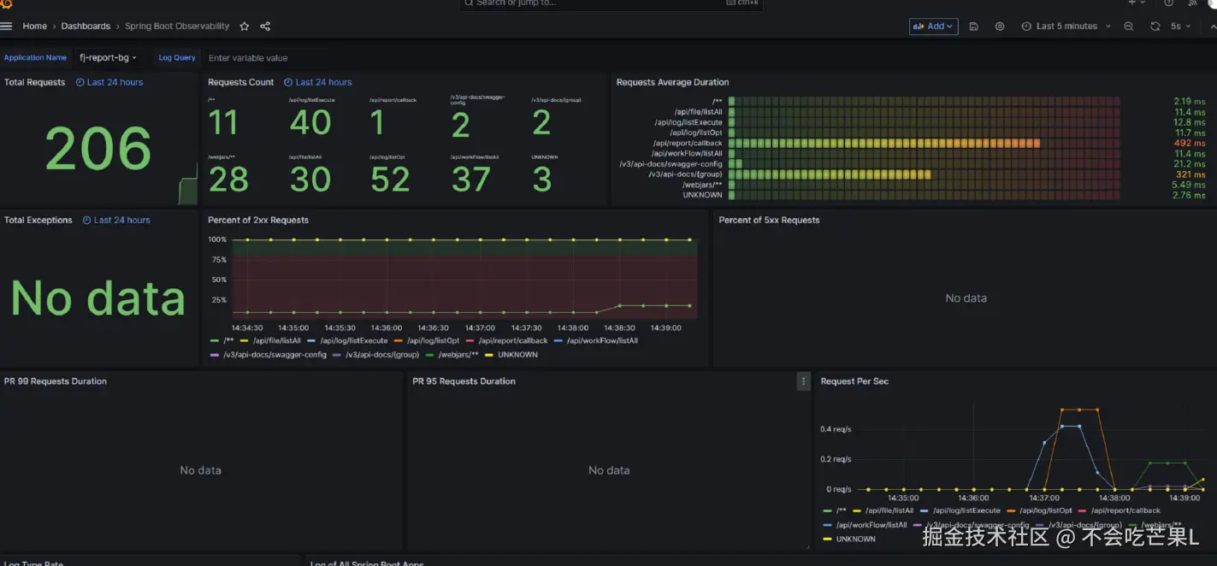Click the 321 ms duration value
This screenshot has width=1217, height=566.
tap(1190, 174)
